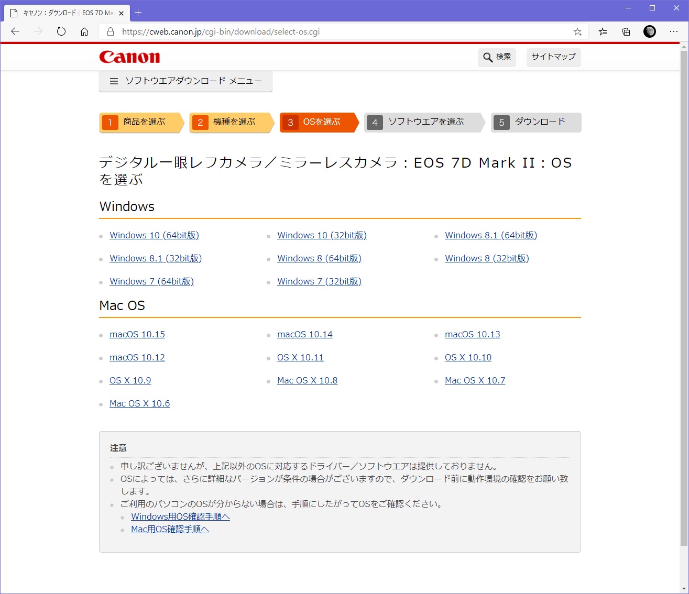Select Windows 8.1 (32bit版)
Image resolution: width=689 pixels, height=594 pixels.
(x=156, y=258)
